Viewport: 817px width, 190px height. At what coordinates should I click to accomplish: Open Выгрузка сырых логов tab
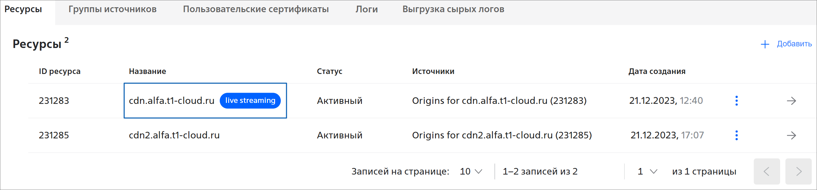(453, 9)
